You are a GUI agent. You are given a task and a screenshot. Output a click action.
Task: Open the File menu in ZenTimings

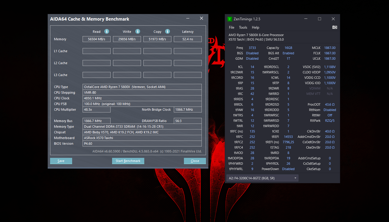click(x=232, y=27)
